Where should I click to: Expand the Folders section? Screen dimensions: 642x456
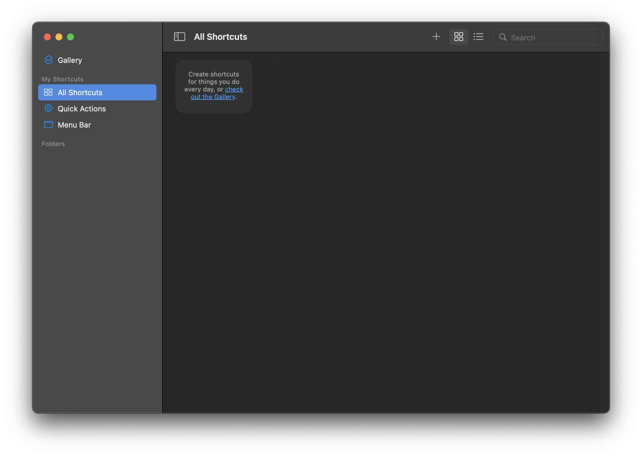coord(54,144)
